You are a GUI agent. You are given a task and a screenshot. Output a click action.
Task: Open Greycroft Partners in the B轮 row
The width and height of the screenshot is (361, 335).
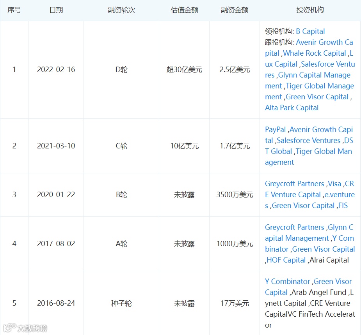coord(295,183)
